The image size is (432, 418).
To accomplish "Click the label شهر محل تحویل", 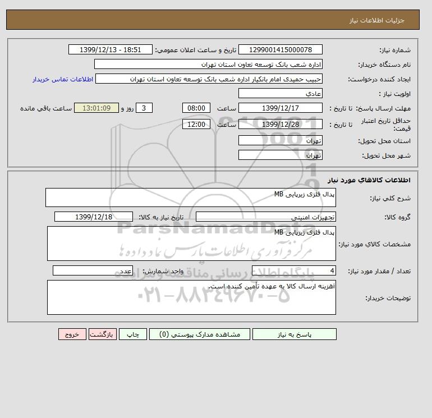I will [386, 155].
